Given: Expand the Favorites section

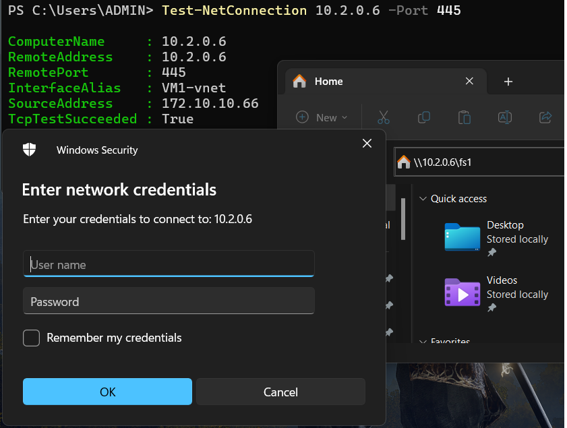Looking at the screenshot, I should pos(421,342).
